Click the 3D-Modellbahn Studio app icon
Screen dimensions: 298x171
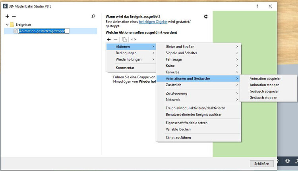[5, 6]
